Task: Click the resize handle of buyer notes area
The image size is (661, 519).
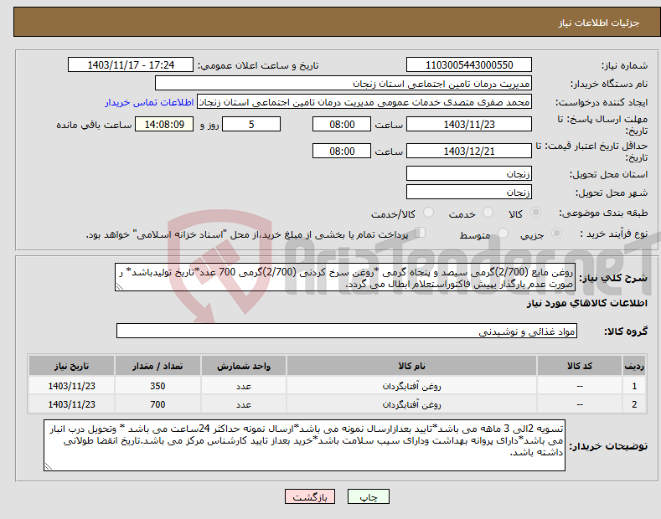Action: (48, 466)
